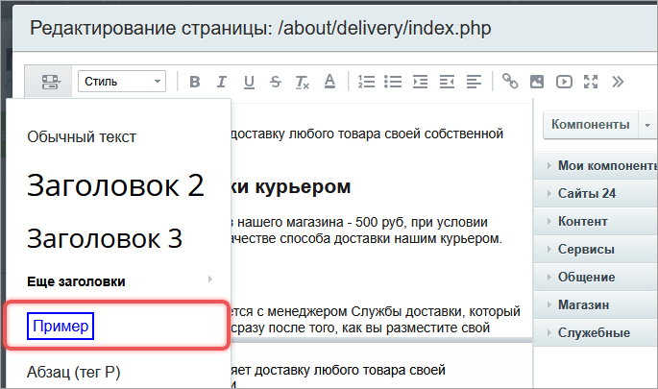The width and height of the screenshot is (658, 389).
Task: Apply underline formatting
Action: point(249,82)
